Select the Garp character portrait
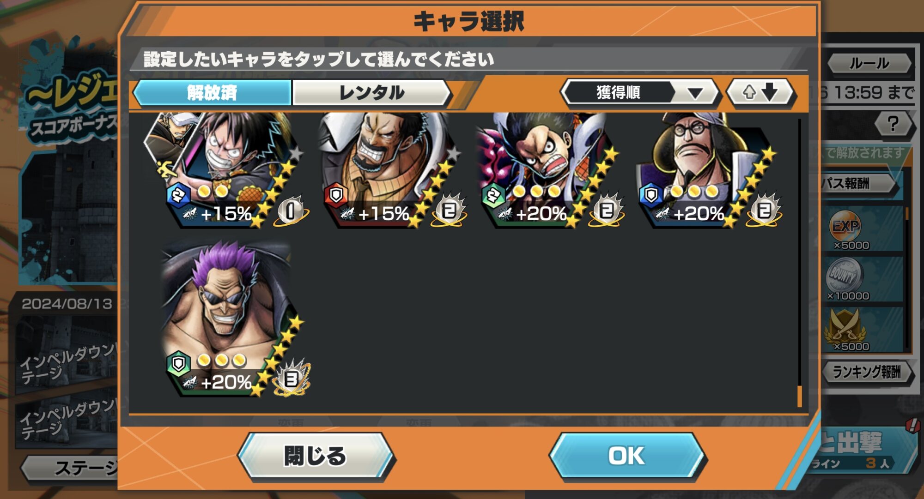The width and height of the screenshot is (924, 499). pyautogui.click(x=390, y=171)
